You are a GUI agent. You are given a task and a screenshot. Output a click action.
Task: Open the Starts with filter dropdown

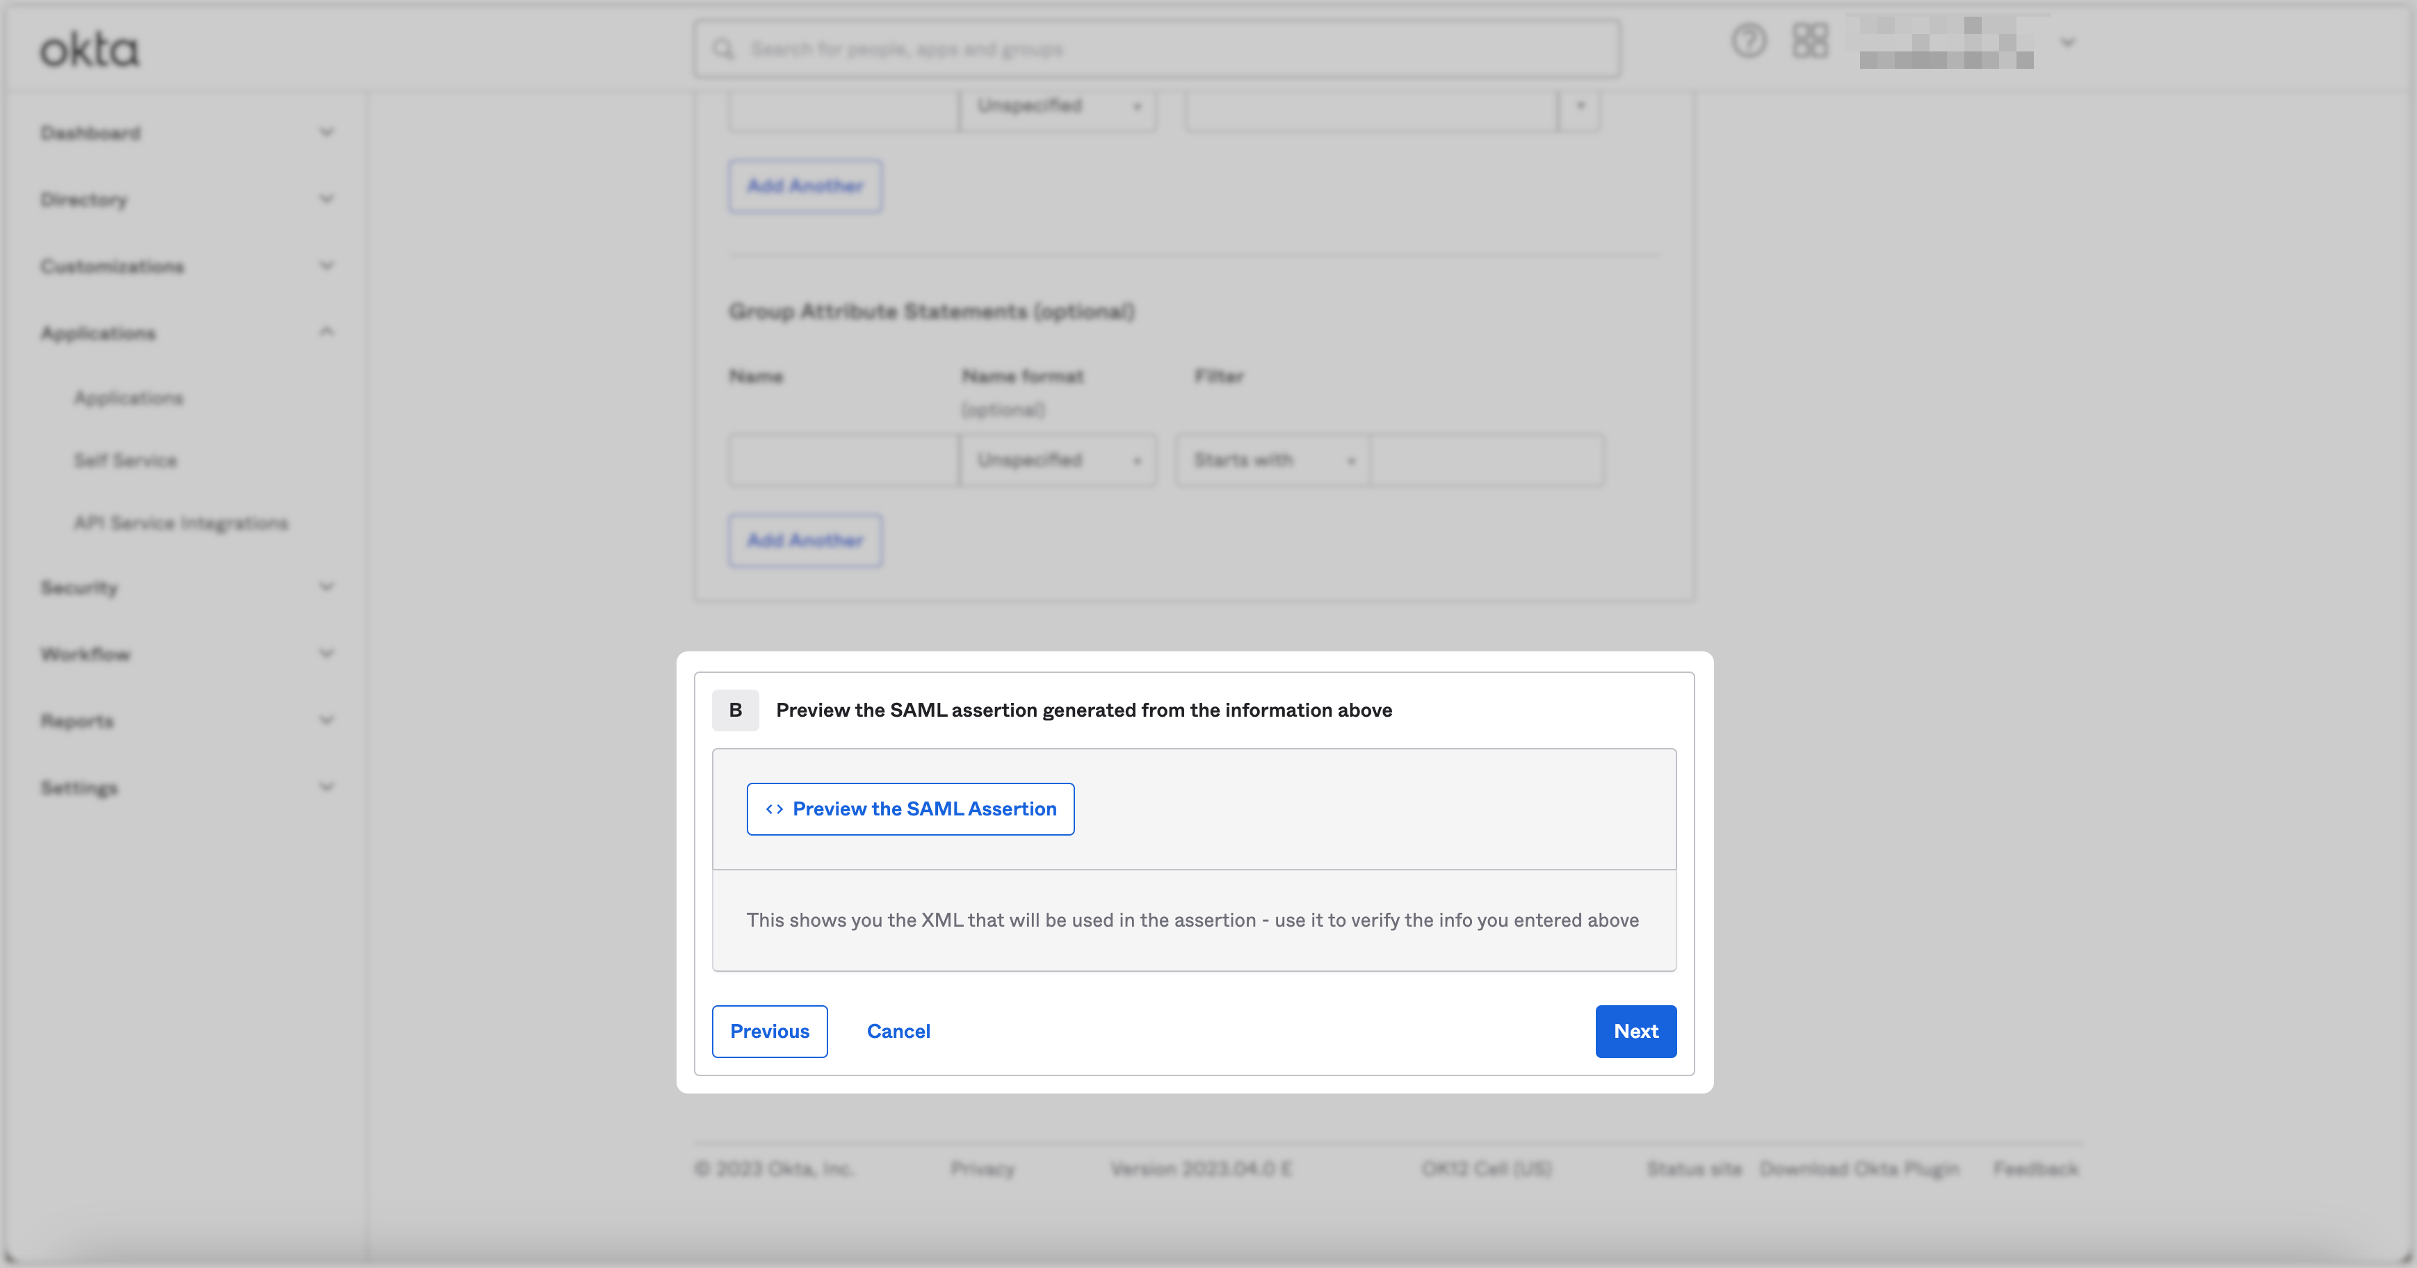click(x=1272, y=460)
